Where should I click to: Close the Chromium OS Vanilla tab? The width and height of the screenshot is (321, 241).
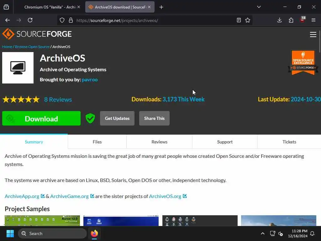79,7
